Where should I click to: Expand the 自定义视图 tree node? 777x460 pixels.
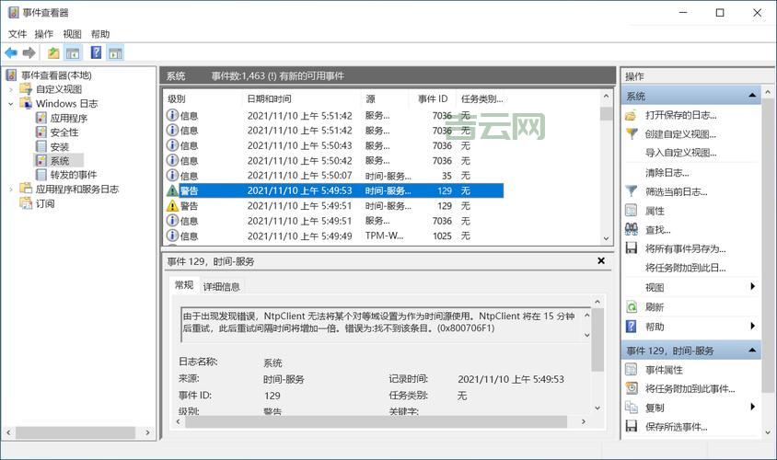tap(11, 89)
